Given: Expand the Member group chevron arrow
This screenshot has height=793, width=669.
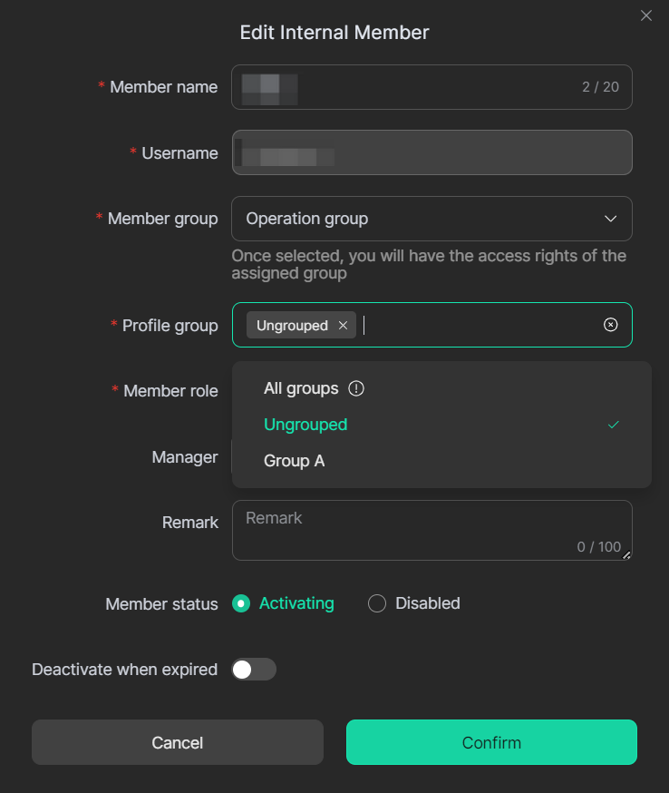Looking at the screenshot, I should pos(610,219).
